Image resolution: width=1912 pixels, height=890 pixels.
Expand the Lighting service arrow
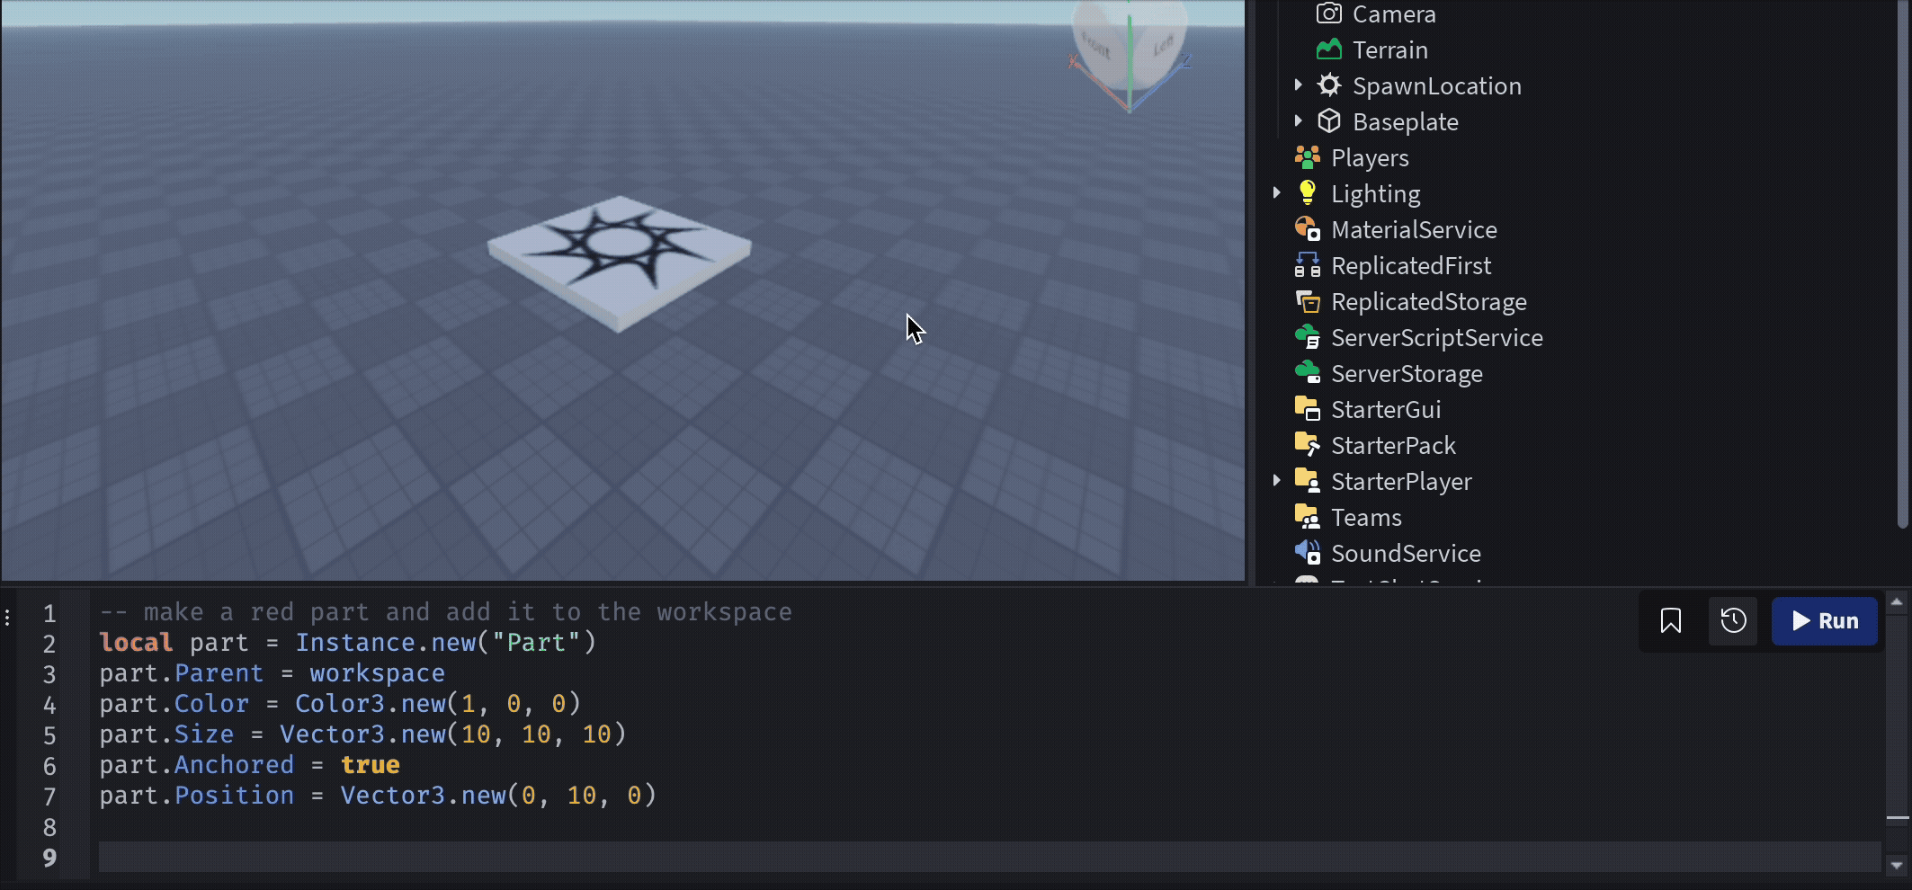pos(1276,192)
